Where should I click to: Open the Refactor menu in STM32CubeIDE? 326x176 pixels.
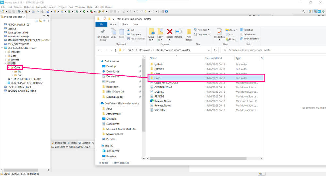pyautogui.click(x=29, y=7)
